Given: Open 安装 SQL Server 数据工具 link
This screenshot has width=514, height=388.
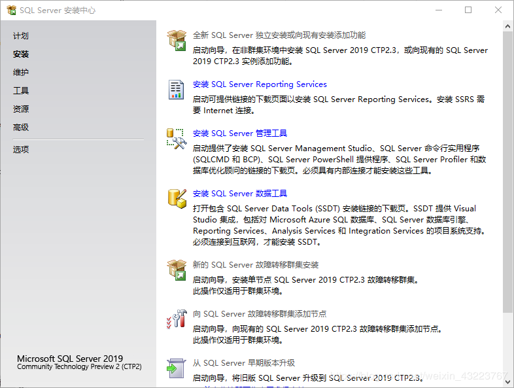Looking at the screenshot, I should point(239,194).
